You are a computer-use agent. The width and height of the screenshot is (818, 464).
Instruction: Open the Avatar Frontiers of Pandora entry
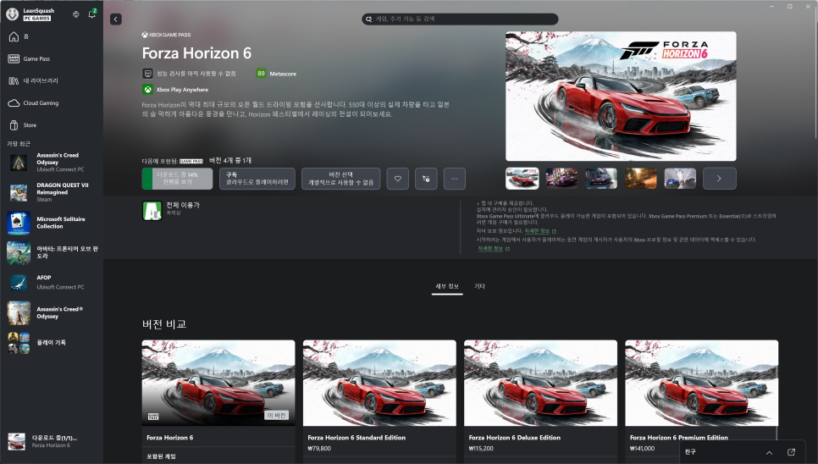pos(51,252)
